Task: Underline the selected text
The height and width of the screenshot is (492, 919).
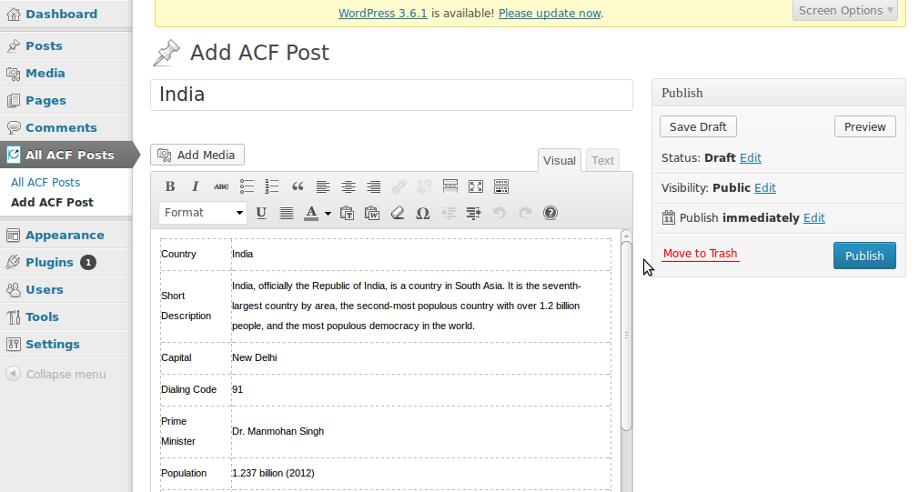Action: pyautogui.click(x=261, y=213)
